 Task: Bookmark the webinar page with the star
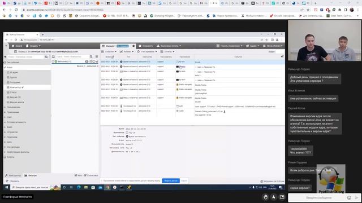[x=308, y=10]
